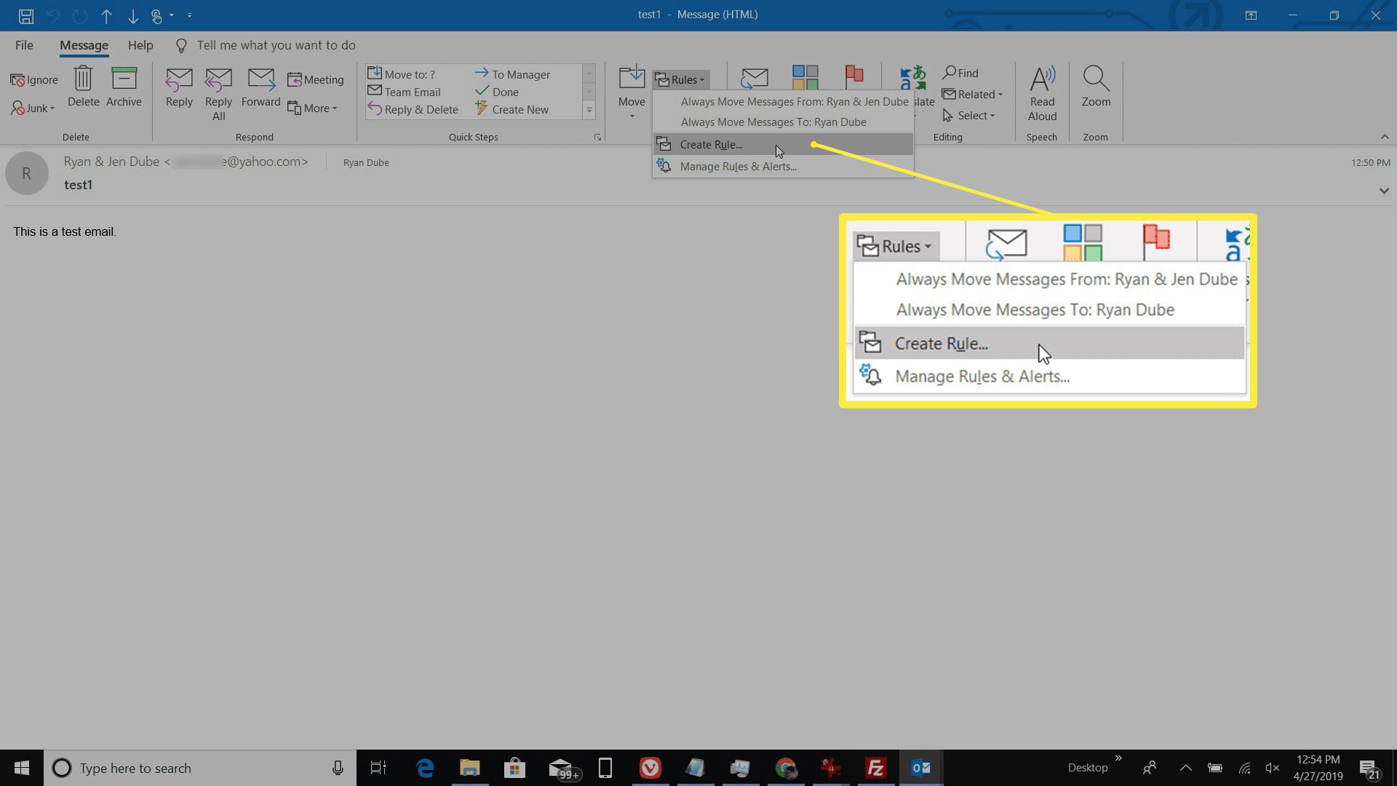Select Manage Rules & Alerts...
This screenshot has height=786, width=1397.
point(783,166)
